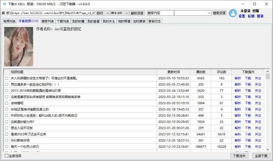The image size is (273, 161).
Task: Switch to 作者视频(173) tab
Action: (x=29, y=21)
